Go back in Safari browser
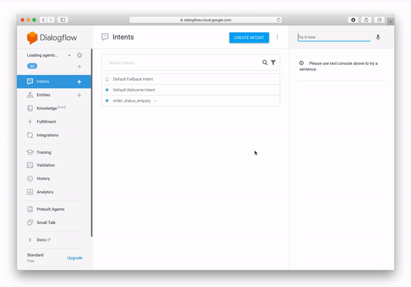The image size is (411, 287). (x=44, y=20)
